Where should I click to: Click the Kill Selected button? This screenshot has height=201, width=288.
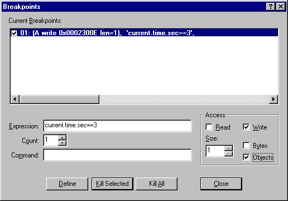click(x=112, y=184)
